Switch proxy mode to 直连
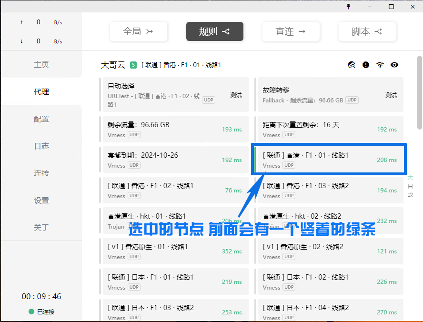The width and height of the screenshot is (423, 322). (x=291, y=31)
